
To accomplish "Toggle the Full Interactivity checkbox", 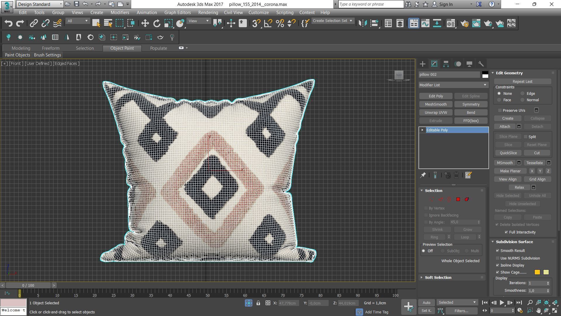I will point(506,232).
